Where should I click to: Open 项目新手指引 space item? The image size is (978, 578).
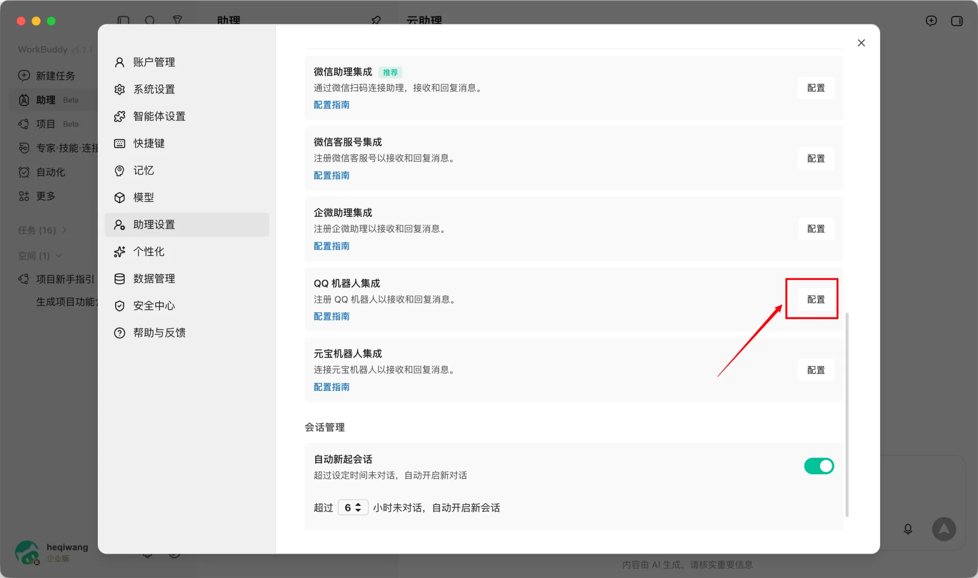(57, 279)
